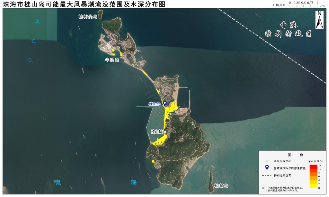The image size is (329, 197).
Task: Click the 香港 label
Action: click(x=289, y=25)
